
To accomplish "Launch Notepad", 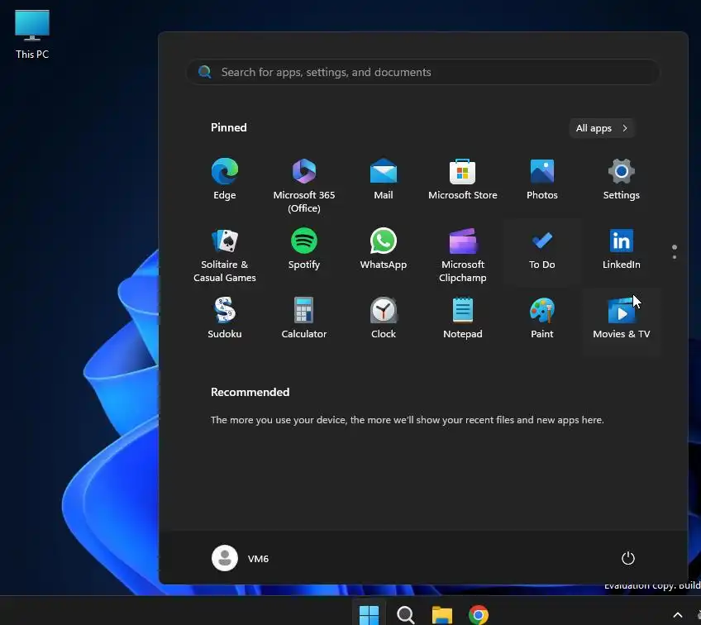I will (463, 317).
